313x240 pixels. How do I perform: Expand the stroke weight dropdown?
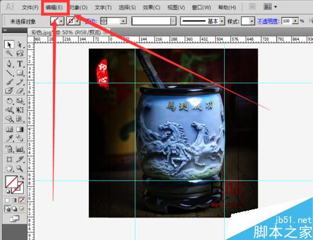tap(123, 21)
